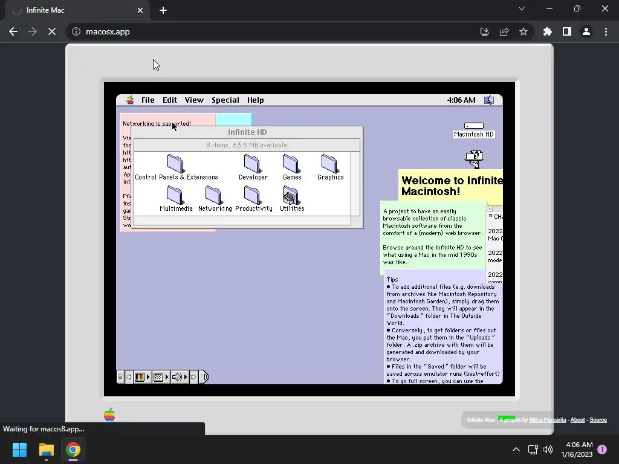Open the Developer folder
Screen dimensions: 619x464
coord(253,168)
